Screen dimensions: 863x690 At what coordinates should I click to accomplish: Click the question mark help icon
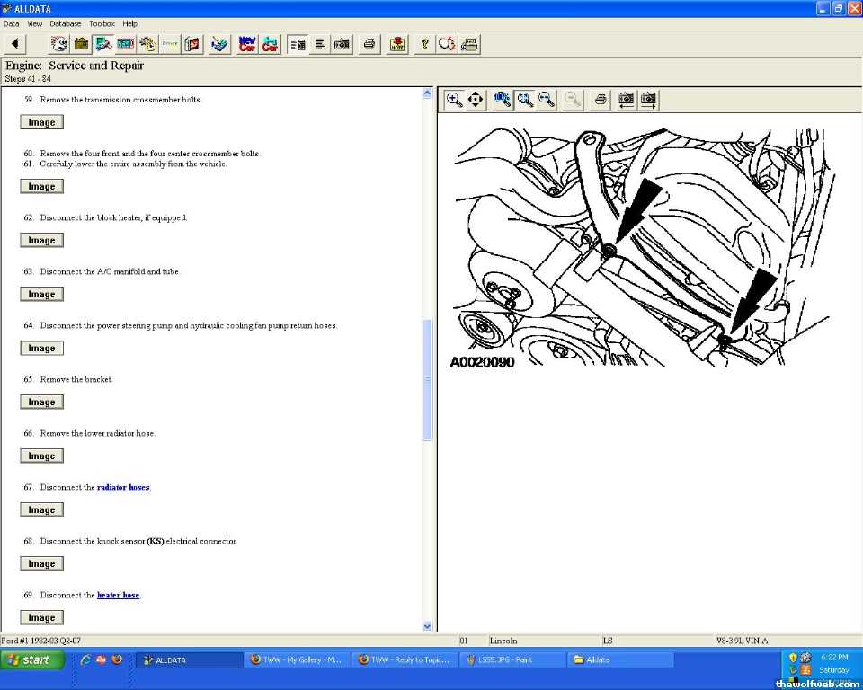(424, 44)
